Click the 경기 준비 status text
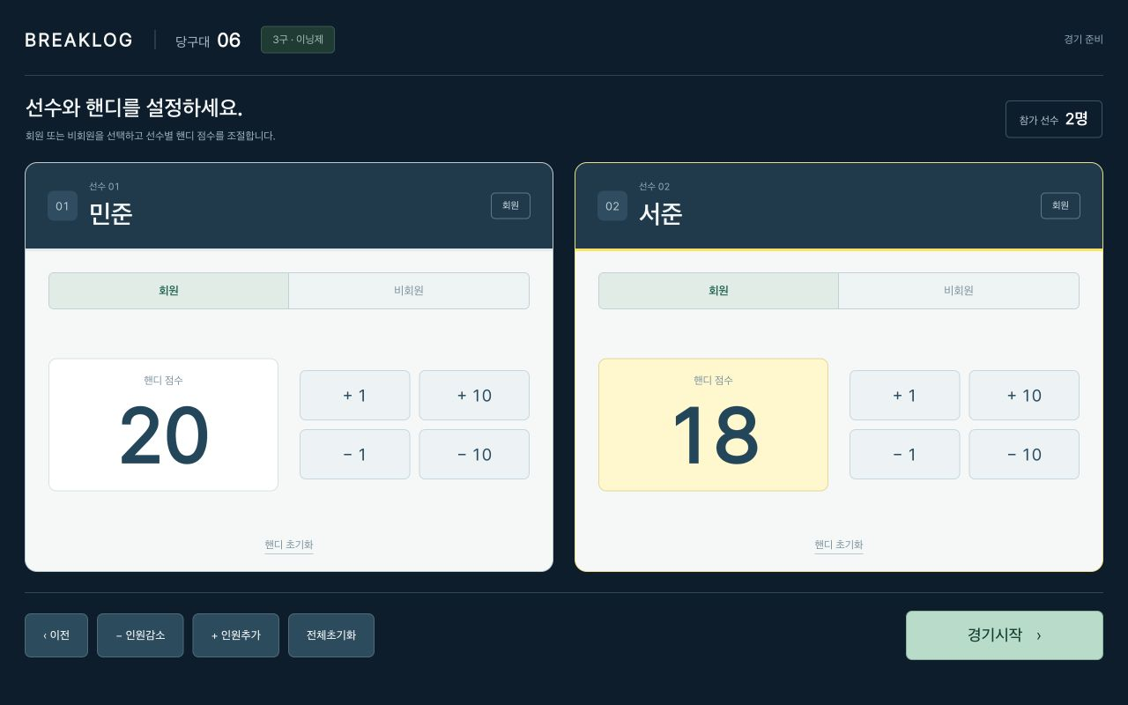1128x705 pixels. pyautogui.click(x=1083, y=40)
